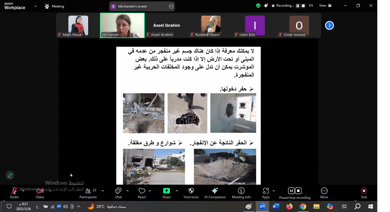
Task: Open Firefox from the taskbar
Action: [x=289, y=206]
